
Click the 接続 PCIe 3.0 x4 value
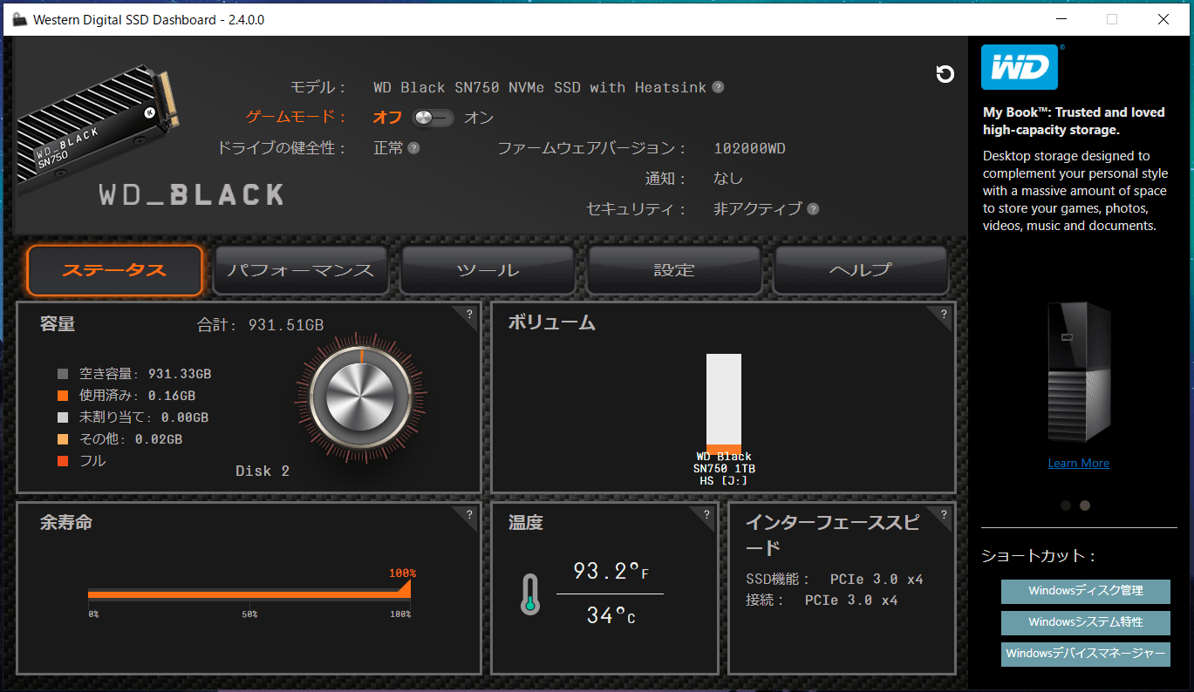[x=851, y=600]
